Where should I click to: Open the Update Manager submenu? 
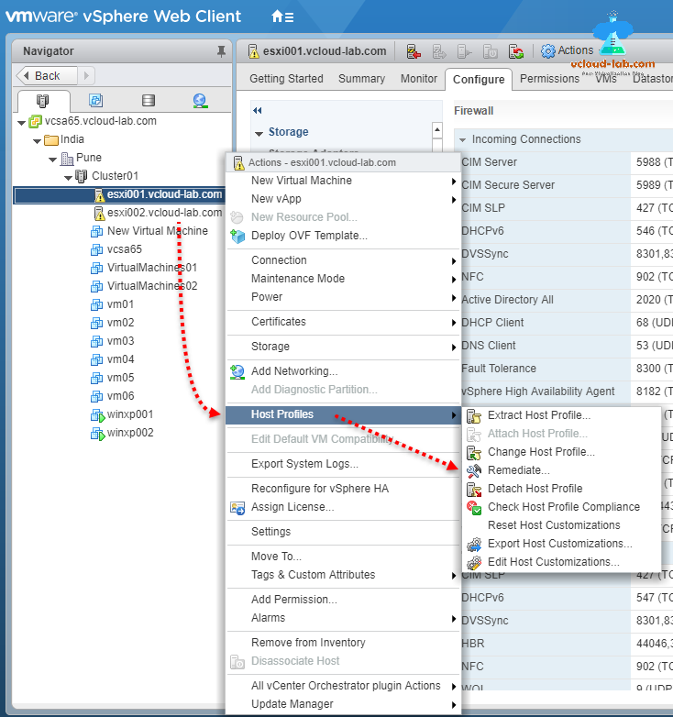pos(343,704)
